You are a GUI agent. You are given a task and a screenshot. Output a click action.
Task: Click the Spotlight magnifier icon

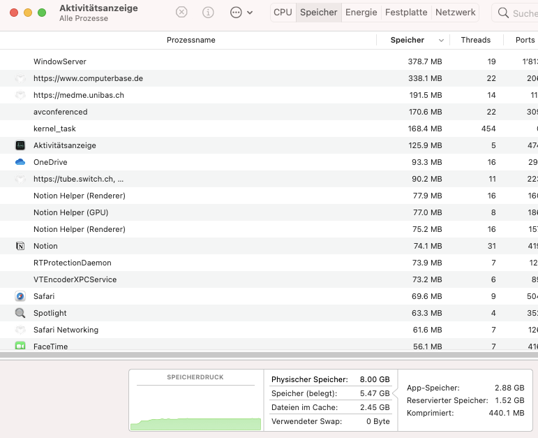point(20,313)
